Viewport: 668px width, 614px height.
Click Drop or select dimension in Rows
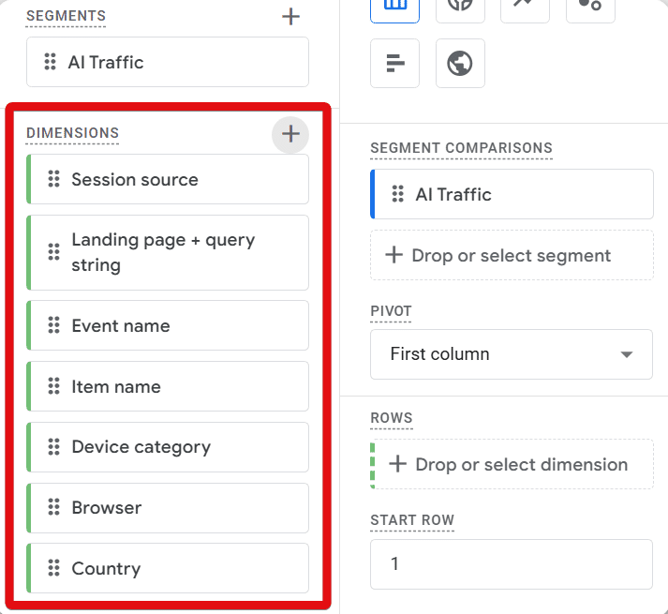tap(512, 464)
